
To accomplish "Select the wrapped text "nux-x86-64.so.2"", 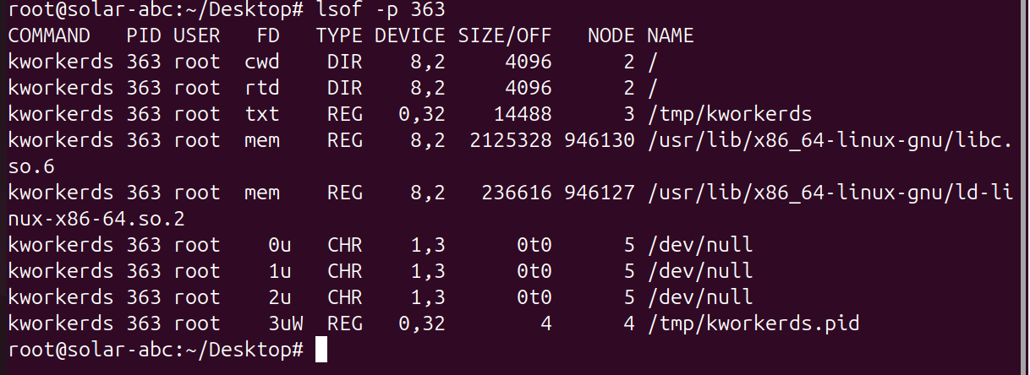I will (x=96, y=220).
